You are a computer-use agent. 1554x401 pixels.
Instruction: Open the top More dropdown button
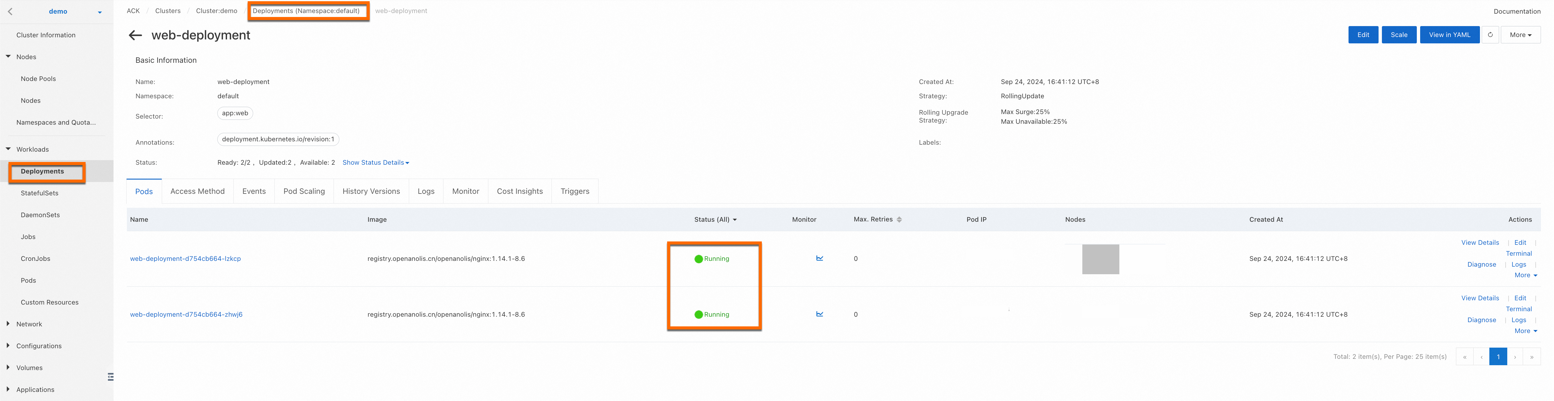(1520, 35)
